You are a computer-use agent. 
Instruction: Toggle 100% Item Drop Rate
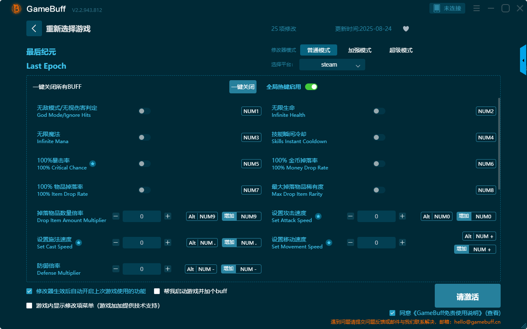tap(145, 190)
